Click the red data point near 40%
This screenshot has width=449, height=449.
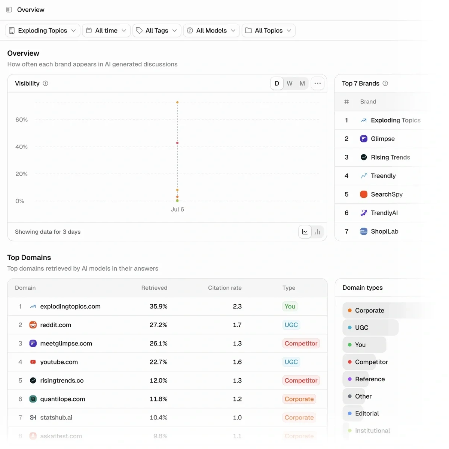click(177, 143)
